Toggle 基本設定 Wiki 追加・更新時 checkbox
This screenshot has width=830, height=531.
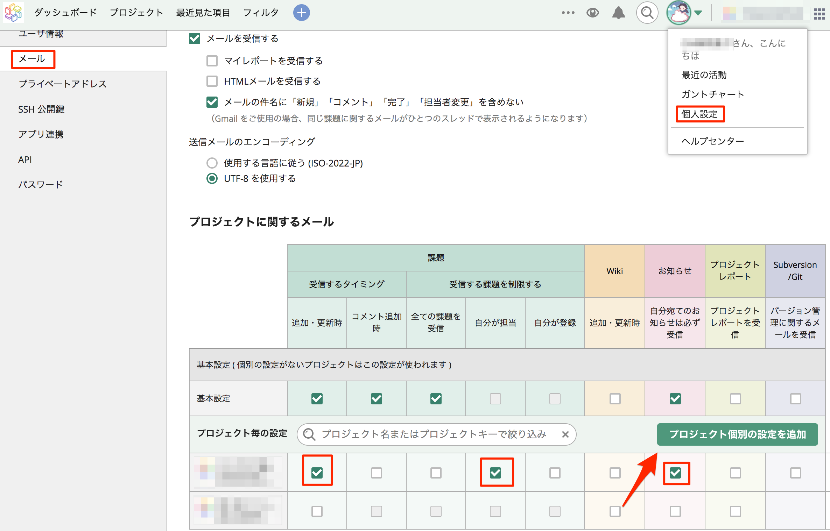(615, 399)
